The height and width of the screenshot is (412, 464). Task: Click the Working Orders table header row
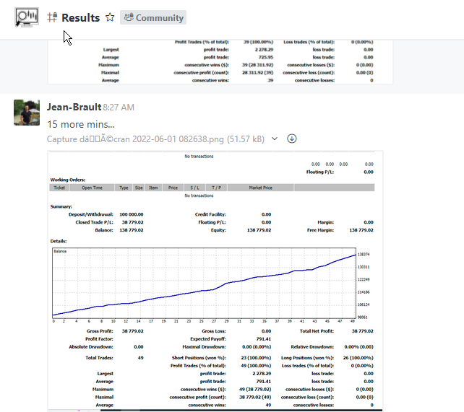[212, 188]
